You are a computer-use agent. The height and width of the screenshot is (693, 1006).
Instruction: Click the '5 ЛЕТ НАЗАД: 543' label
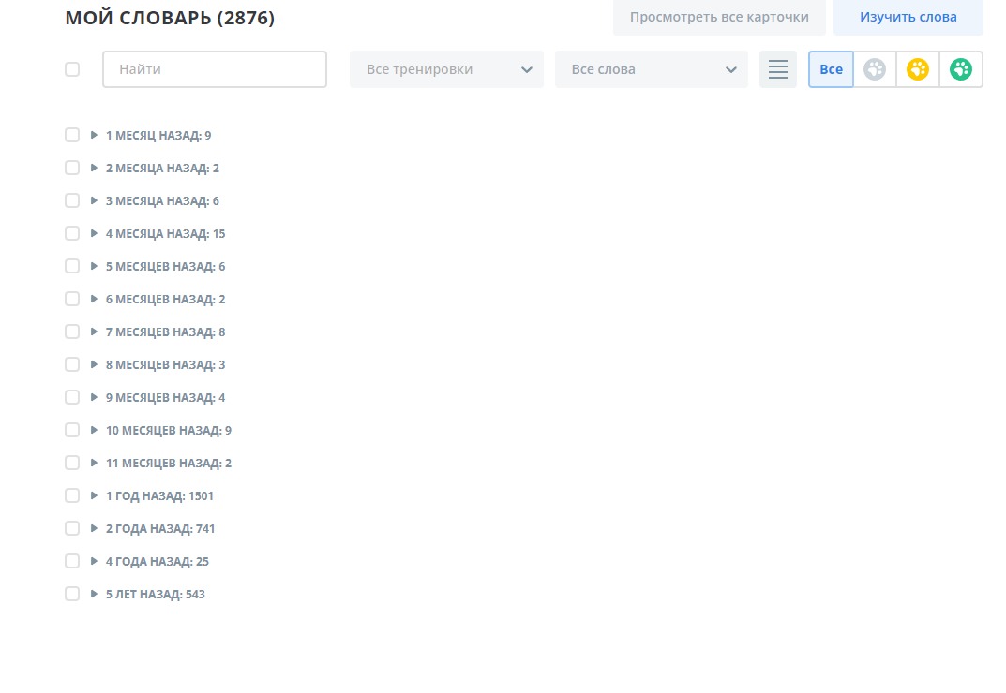[x=156, y=595]
